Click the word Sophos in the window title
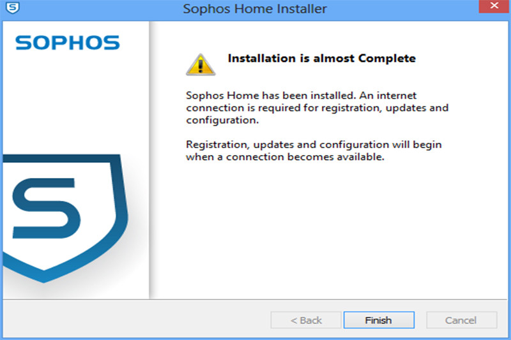This screenshot has width=511, height=340. tap(205, 9)
